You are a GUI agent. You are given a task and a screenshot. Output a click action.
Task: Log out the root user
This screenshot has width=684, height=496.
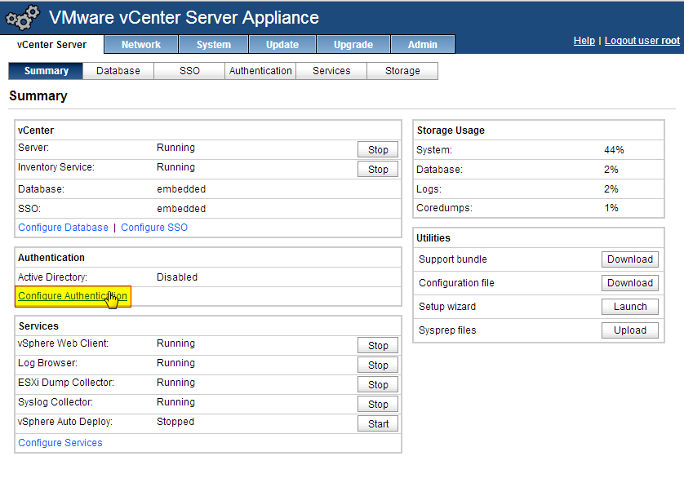click(642, 41)
